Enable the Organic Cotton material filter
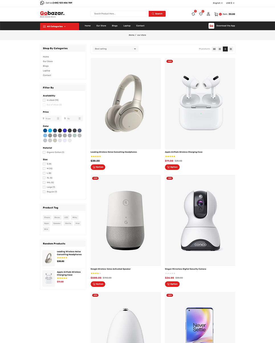 point(44,152)
